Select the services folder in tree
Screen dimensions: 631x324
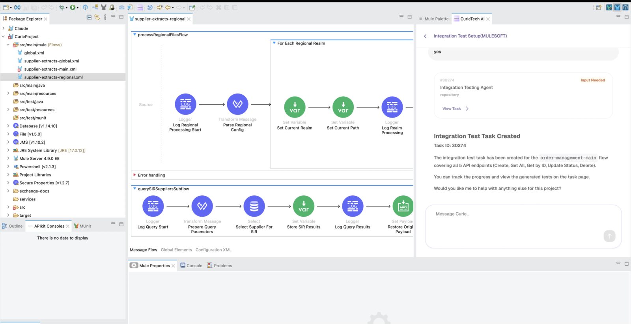pos(27,199)
